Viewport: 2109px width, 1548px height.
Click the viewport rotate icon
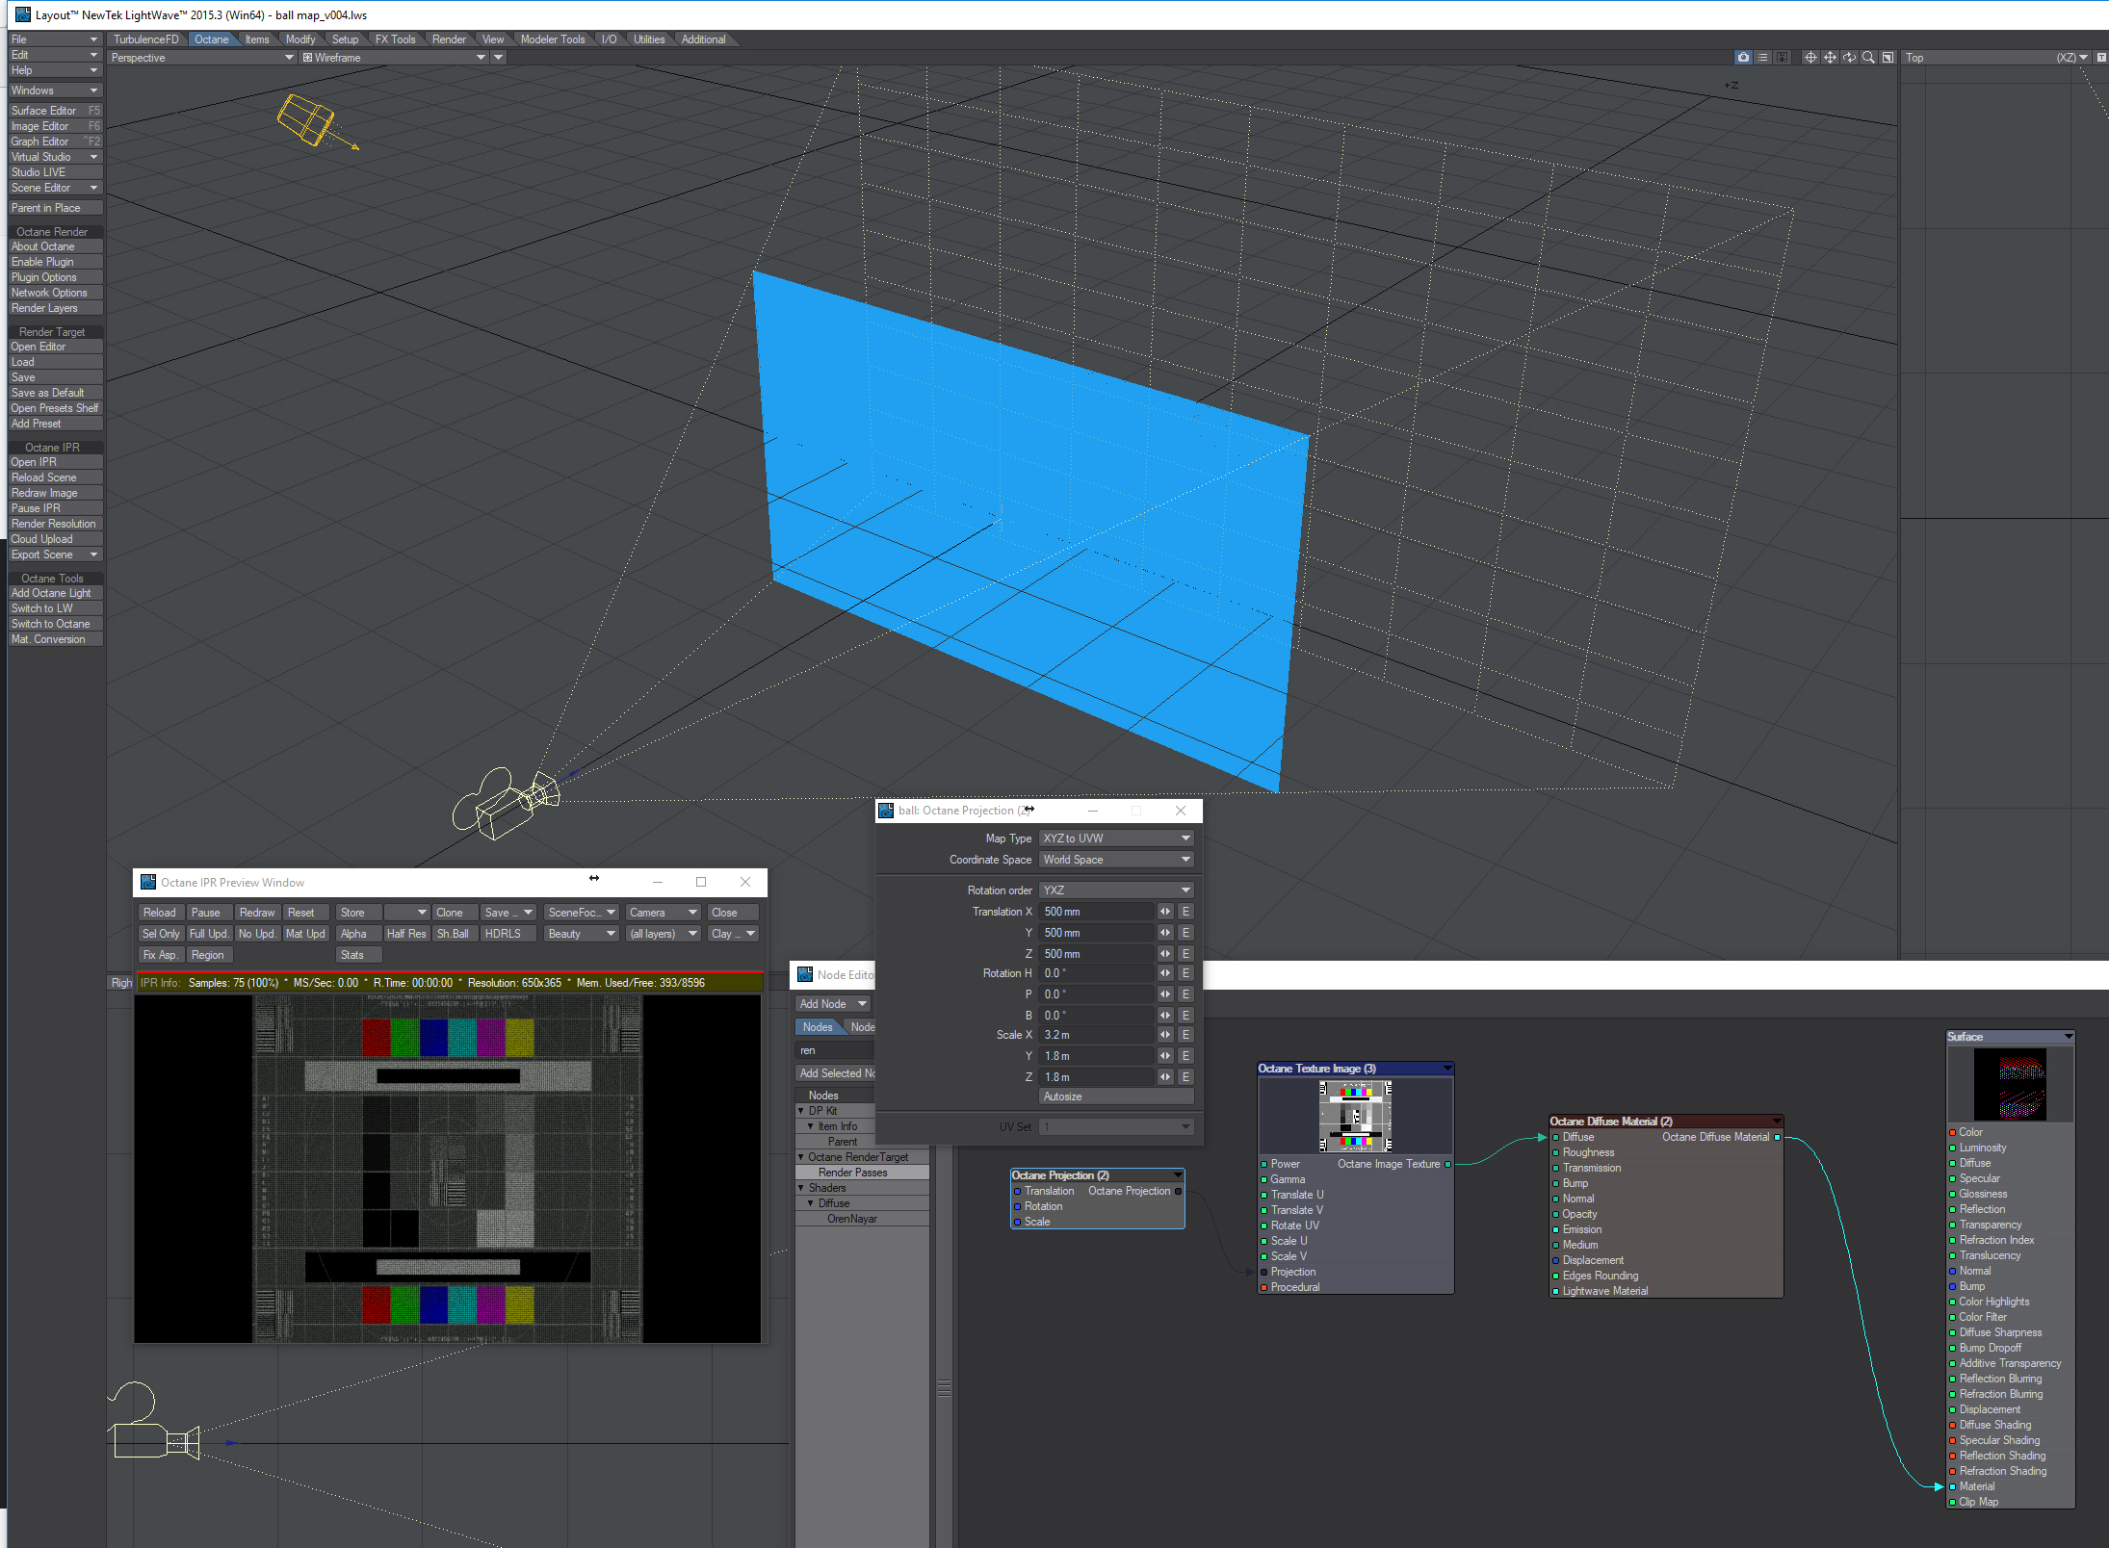click(x=1849, y=58)
